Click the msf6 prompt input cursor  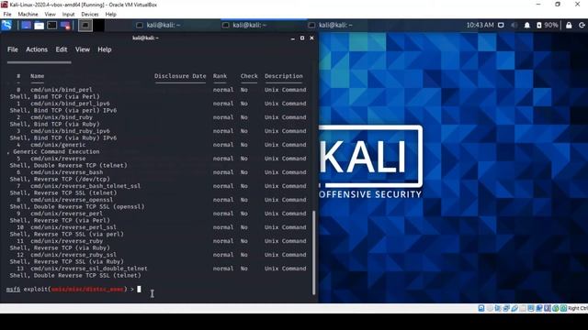[x=139, y=290]
